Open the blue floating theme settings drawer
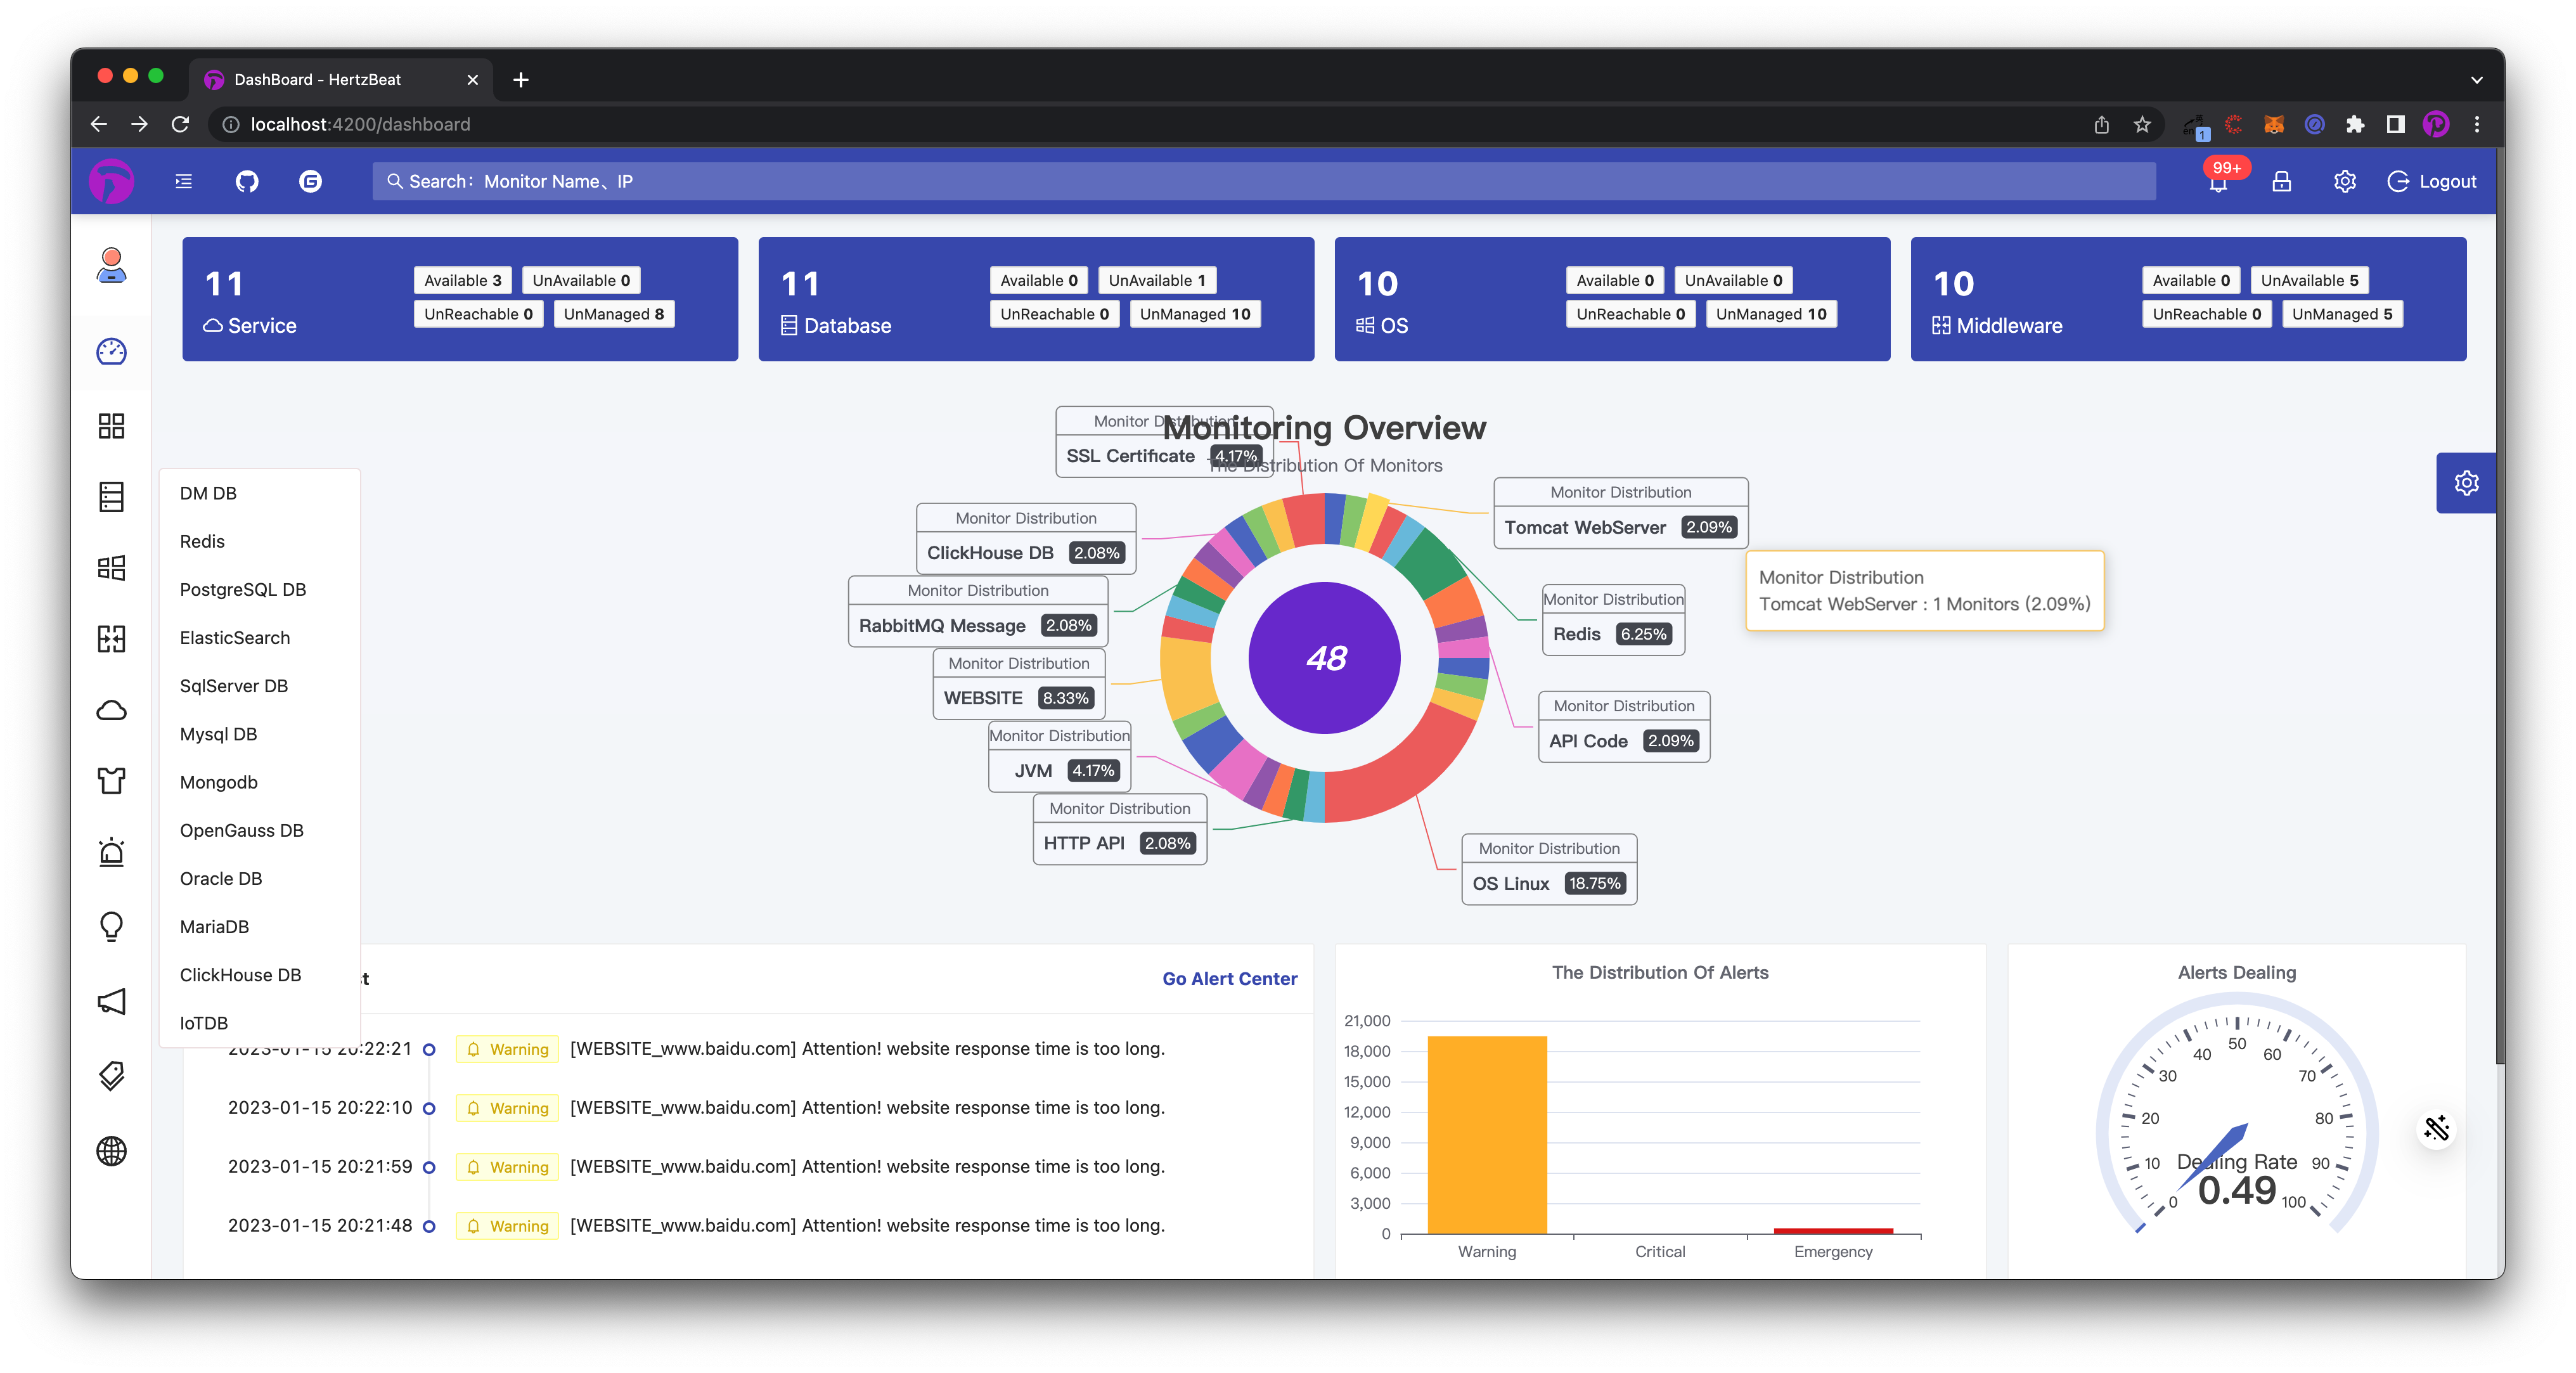Image resolution: width=2576 pixels, height=1373 pixels. 2466,483
